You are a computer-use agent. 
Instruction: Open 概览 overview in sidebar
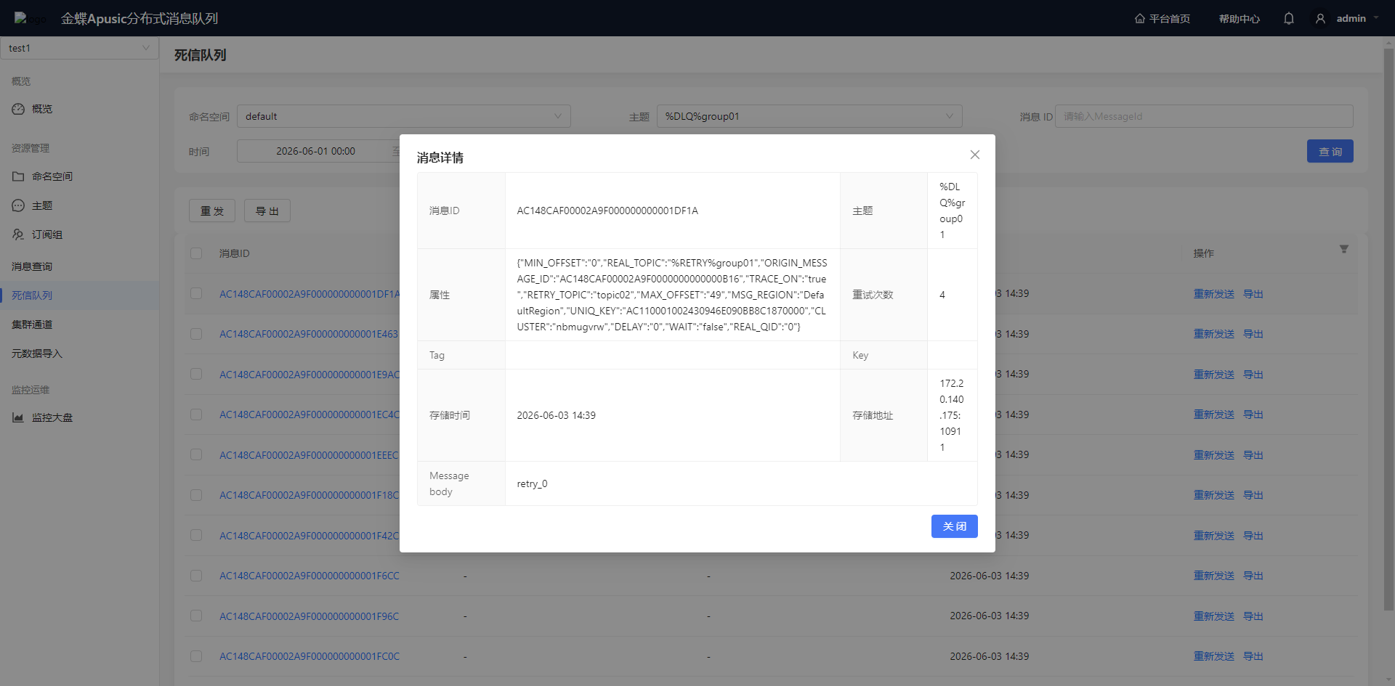tap(42, 109)
